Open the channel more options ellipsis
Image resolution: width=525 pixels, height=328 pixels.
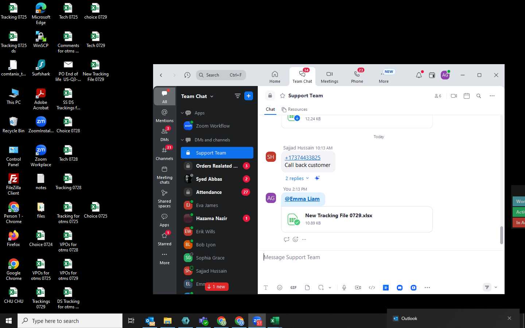(x=492, y=96)
